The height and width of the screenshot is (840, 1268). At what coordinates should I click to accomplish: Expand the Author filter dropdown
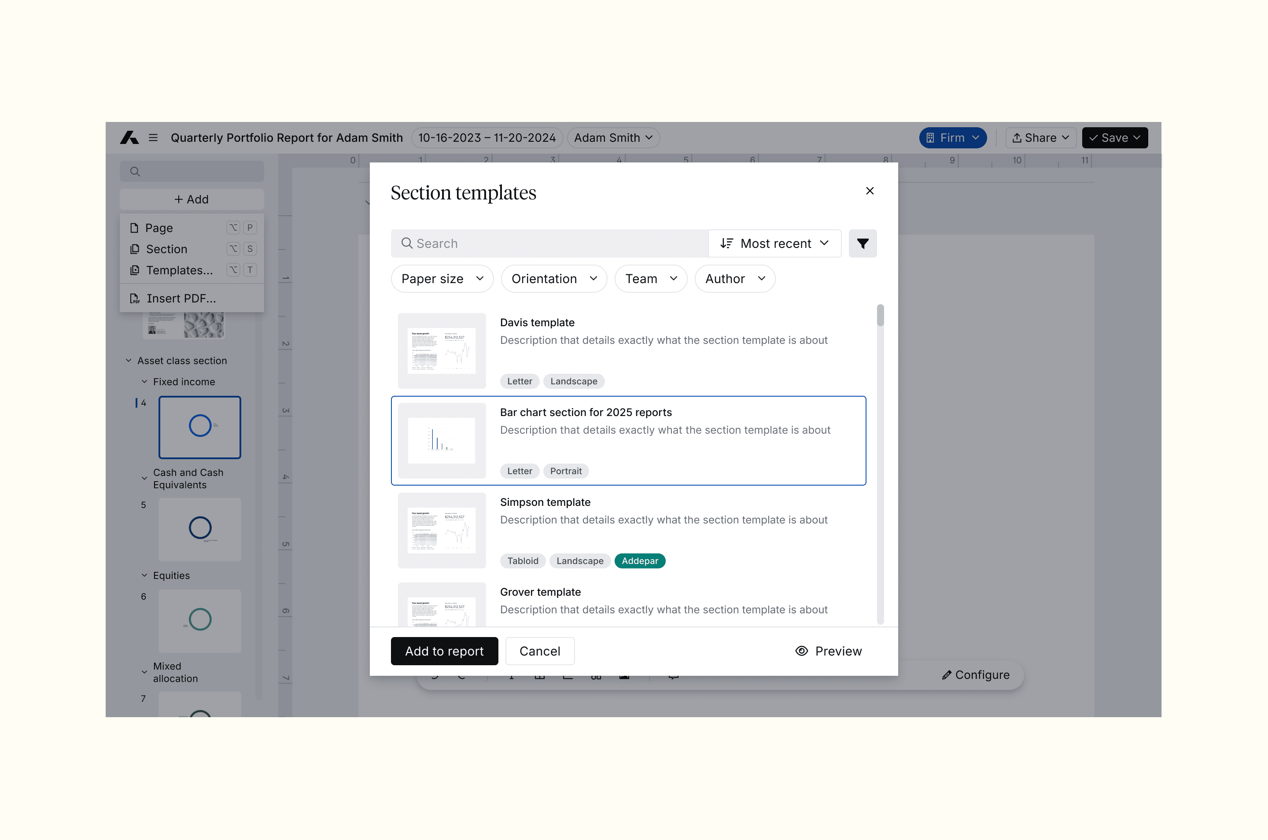735,279
